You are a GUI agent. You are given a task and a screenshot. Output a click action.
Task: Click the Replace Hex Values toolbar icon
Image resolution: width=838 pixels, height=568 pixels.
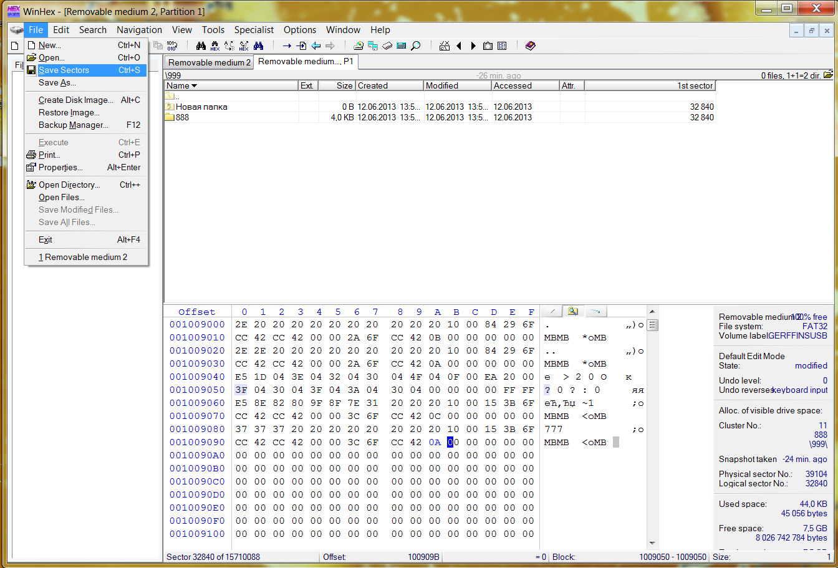[244, 46]
